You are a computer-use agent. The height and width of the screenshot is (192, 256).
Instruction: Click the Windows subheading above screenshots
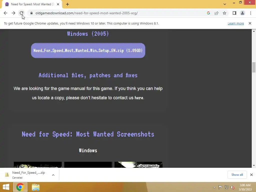pos(88,150)
